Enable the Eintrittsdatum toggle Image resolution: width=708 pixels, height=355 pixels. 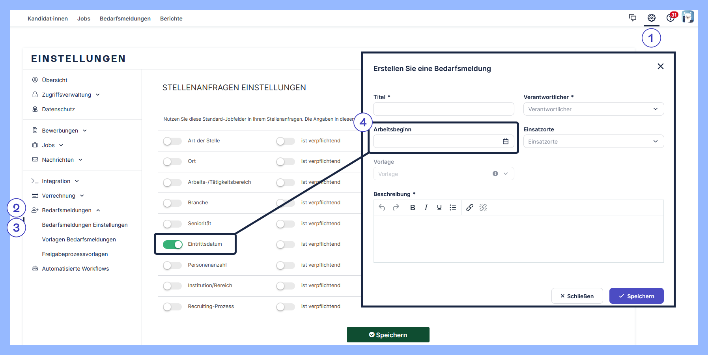[172, 244]
